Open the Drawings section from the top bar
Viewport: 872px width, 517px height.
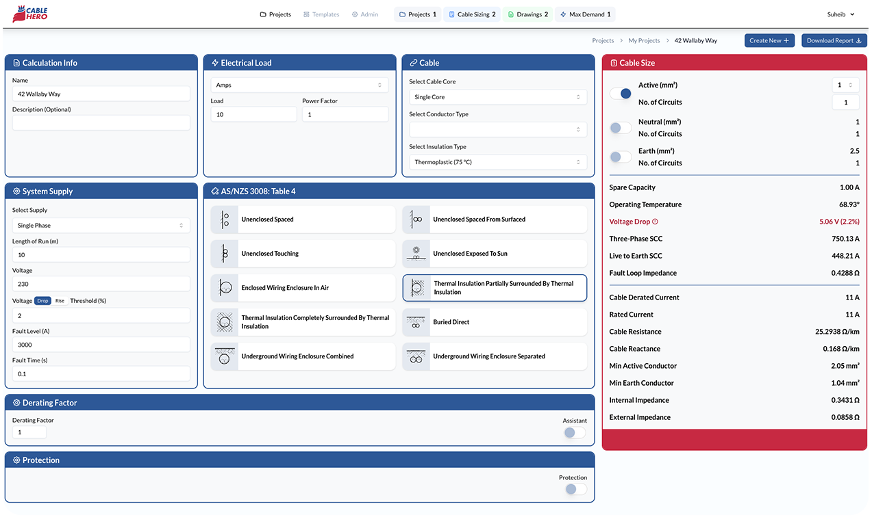[x=527, y=14]
